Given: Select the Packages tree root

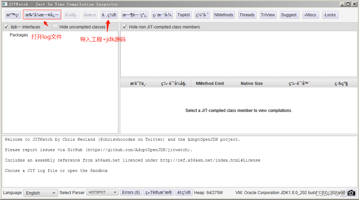Looking at the screenshot, I should pyautogui.click(x=19, y=35).
